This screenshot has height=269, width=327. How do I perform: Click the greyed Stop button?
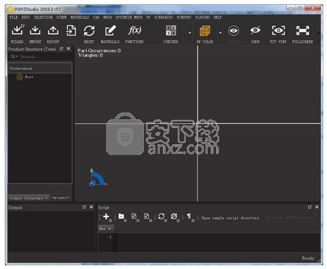pos(59,190)
